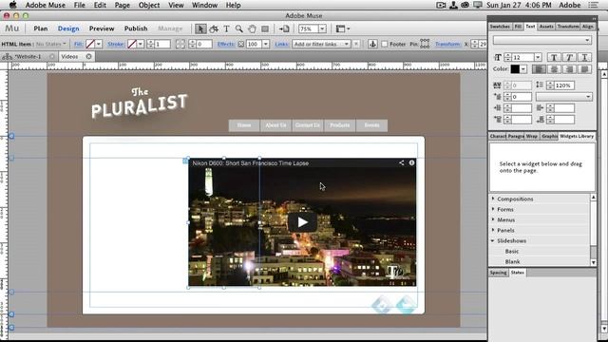Open the Add or filter links dropdown

[x=321, y=44]
